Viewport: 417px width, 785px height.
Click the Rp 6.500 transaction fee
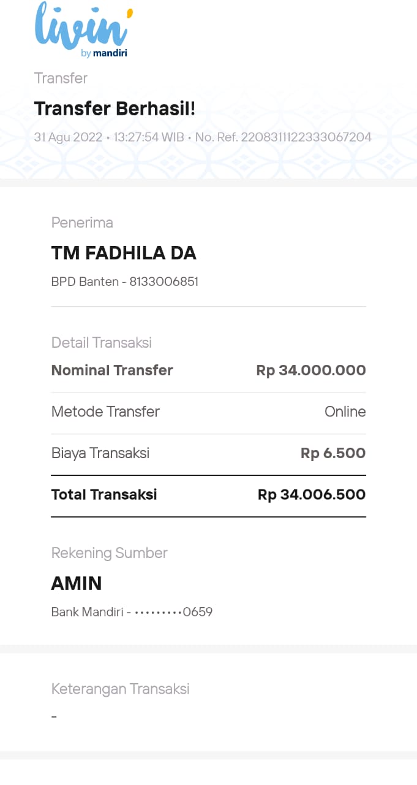[x=333, y=453]
